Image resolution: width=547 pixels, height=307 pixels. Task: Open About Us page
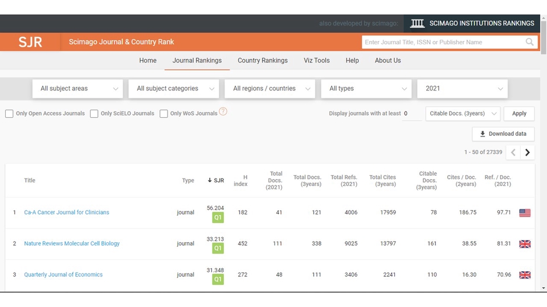point(388,61)
